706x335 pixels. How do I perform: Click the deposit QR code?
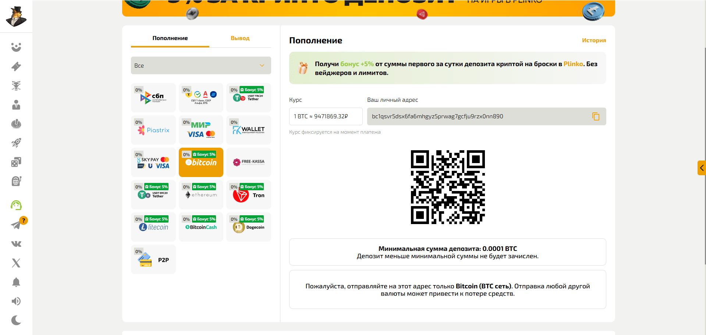click(x=448, y=187)
